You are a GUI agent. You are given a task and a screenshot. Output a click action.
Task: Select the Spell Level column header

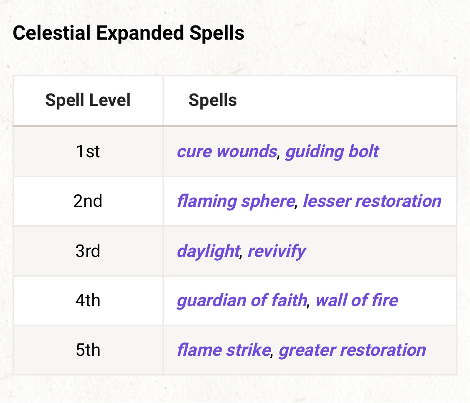click(x=88, y=101)
